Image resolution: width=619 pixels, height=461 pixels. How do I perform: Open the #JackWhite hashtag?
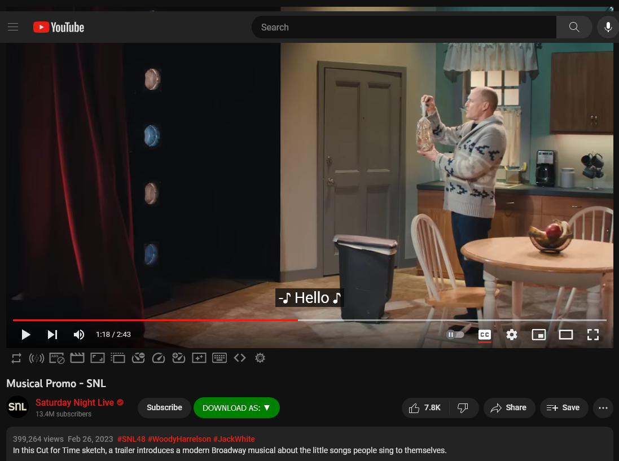pyautogui.click(x=234, y=439)
